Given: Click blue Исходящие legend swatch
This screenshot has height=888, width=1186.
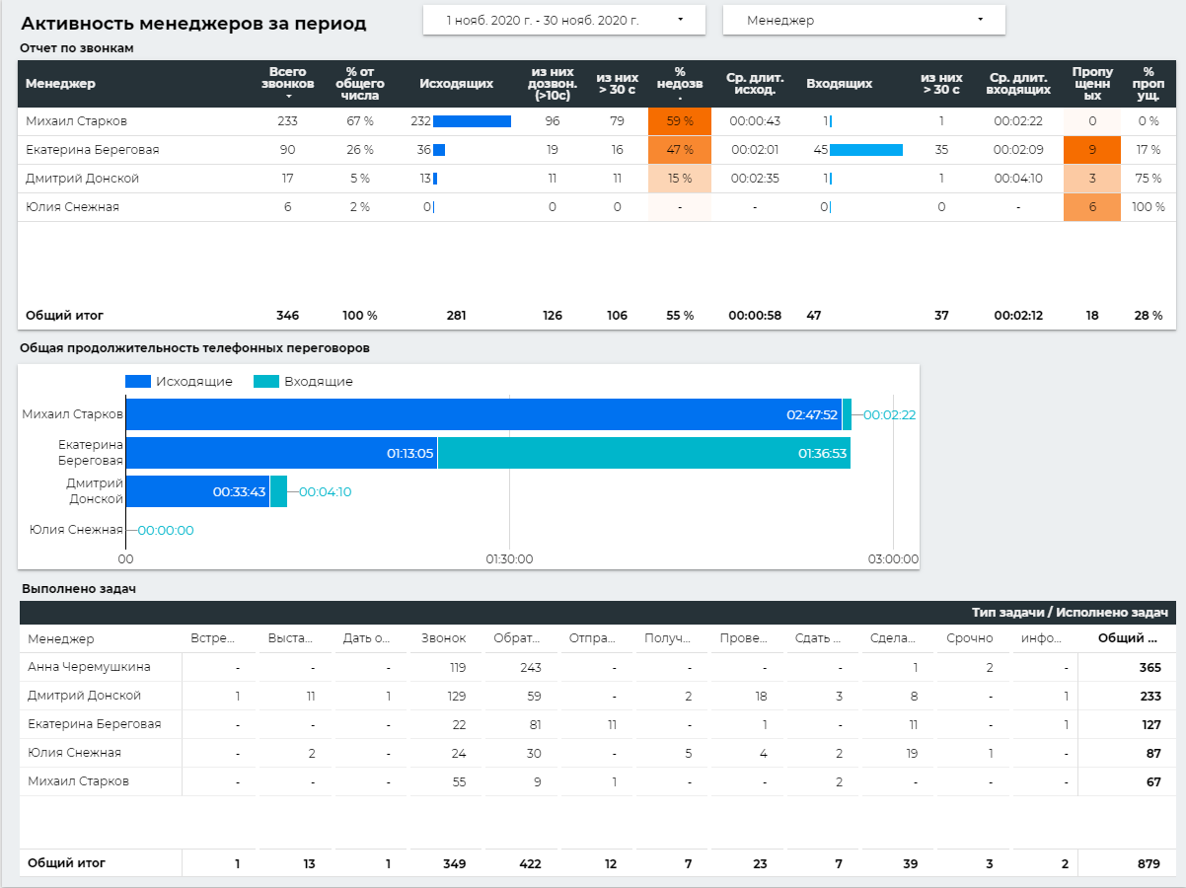Looking at the screenshot, I should 138,381.
